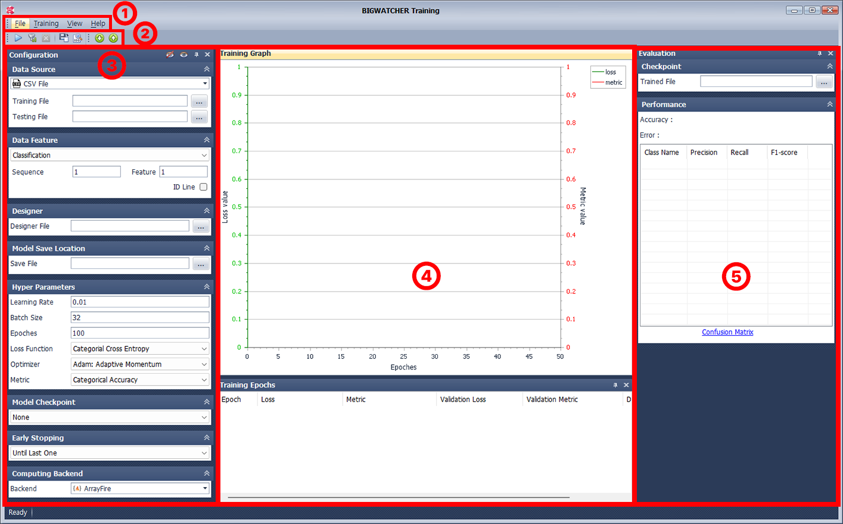
Task: Click the Epoches value field
Action: (x=140, y=333)
